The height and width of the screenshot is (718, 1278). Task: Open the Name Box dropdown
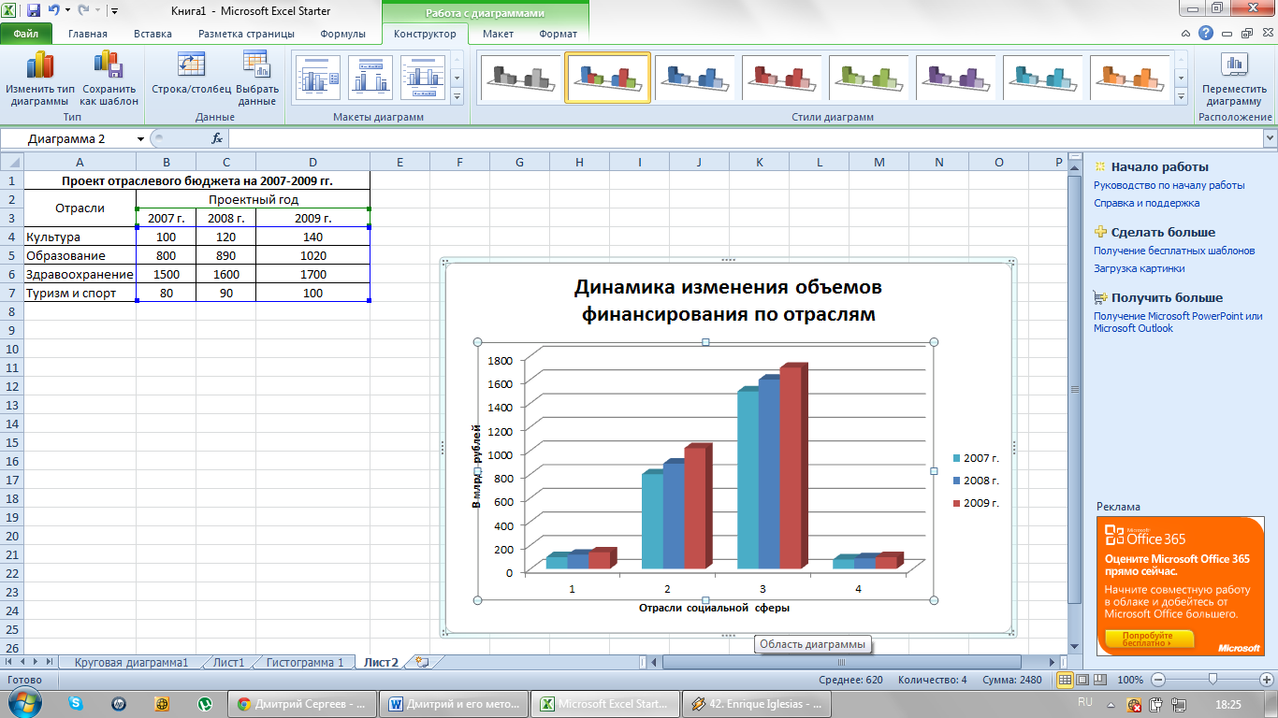pyautogui.click(x=140, y=138)
